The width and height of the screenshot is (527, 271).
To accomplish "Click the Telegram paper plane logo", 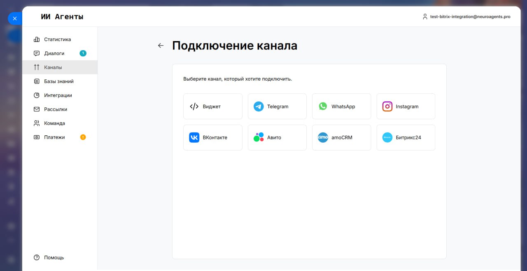I will (259, 107).
